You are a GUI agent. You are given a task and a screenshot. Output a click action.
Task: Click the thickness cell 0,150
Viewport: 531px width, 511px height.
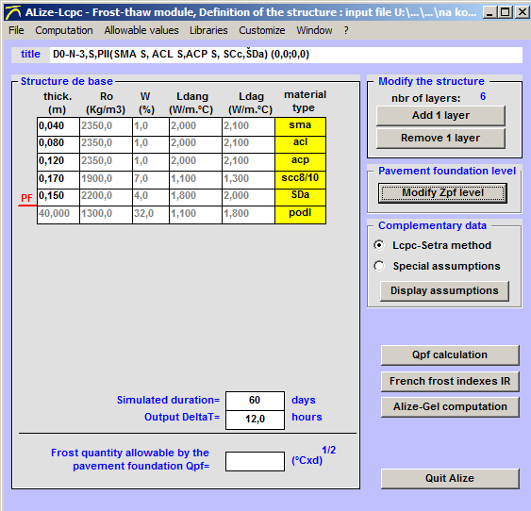58,197
